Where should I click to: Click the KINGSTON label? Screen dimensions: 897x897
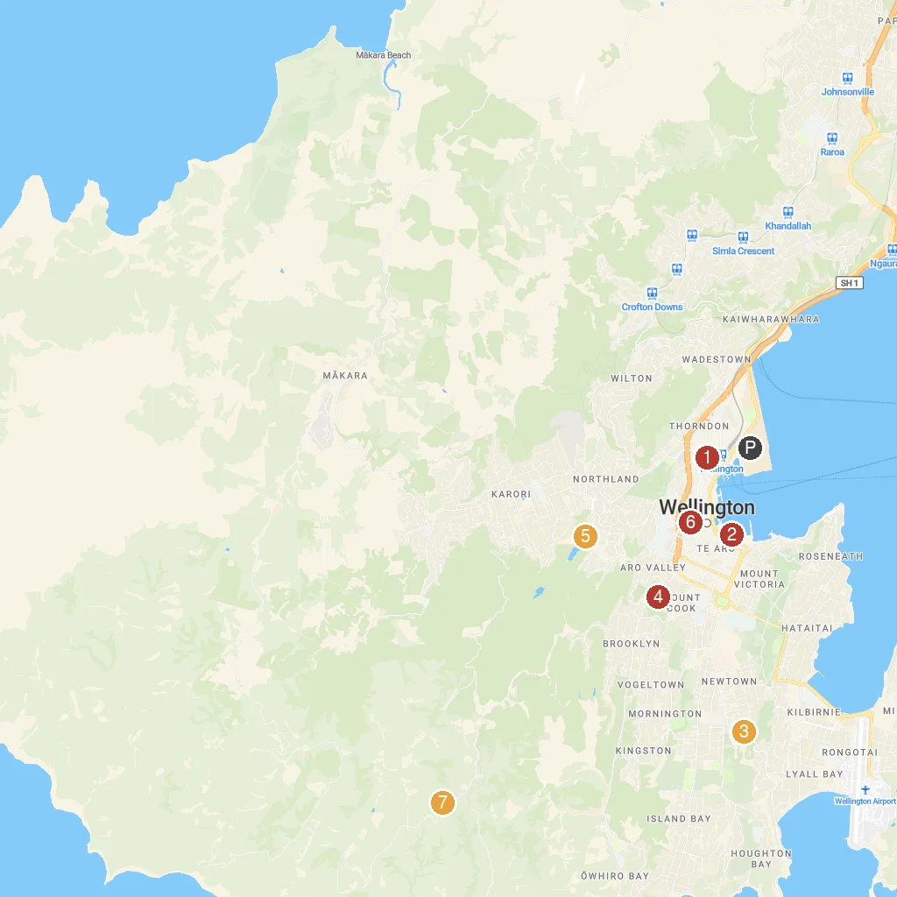(x=643, y=751)
